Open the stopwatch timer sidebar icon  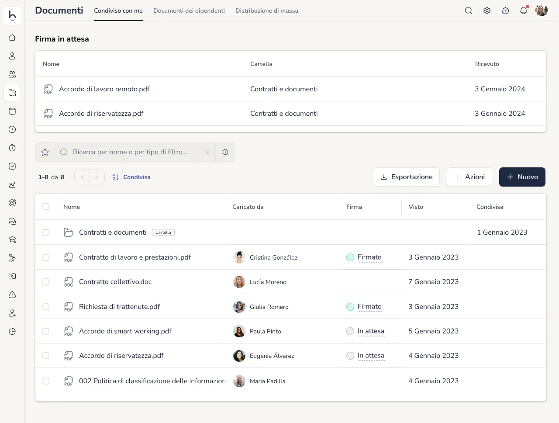tap(12, 148)
